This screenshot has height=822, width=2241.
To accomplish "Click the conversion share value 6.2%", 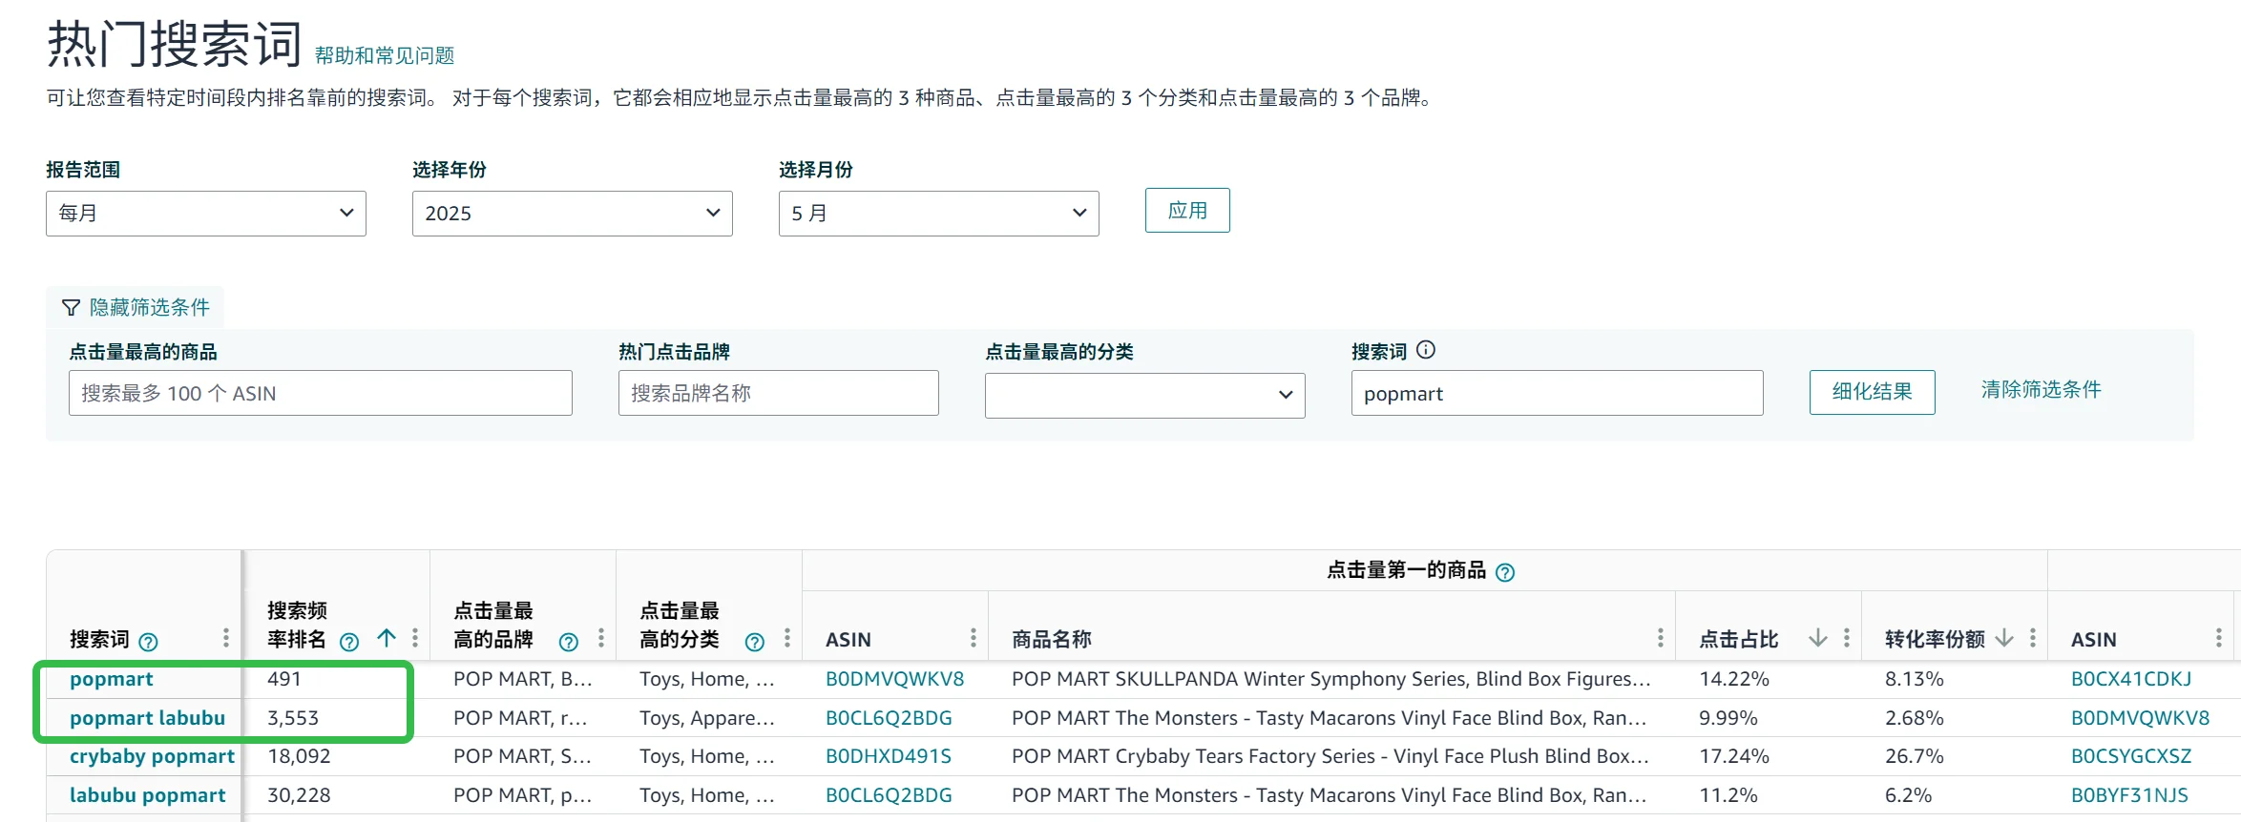I will click(x=1909, y=795).
